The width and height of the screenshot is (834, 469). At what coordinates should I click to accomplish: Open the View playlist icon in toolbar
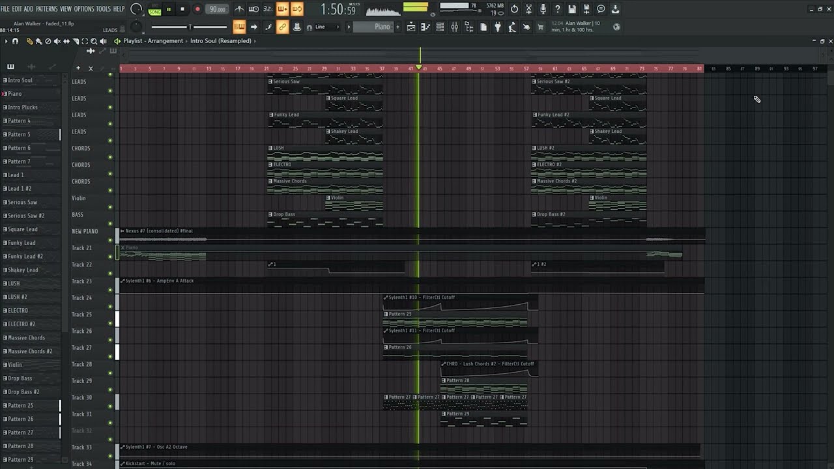[411, 27]
